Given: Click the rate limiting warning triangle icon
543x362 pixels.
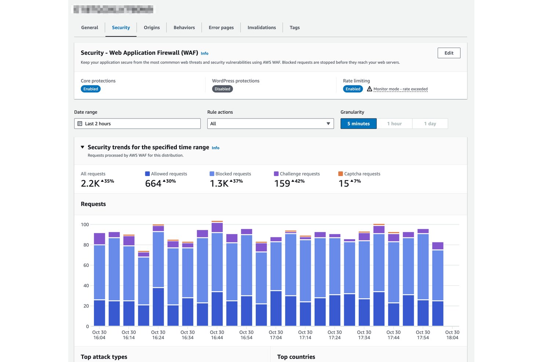Looking at the screenshot, I should (x=369, y=89).
